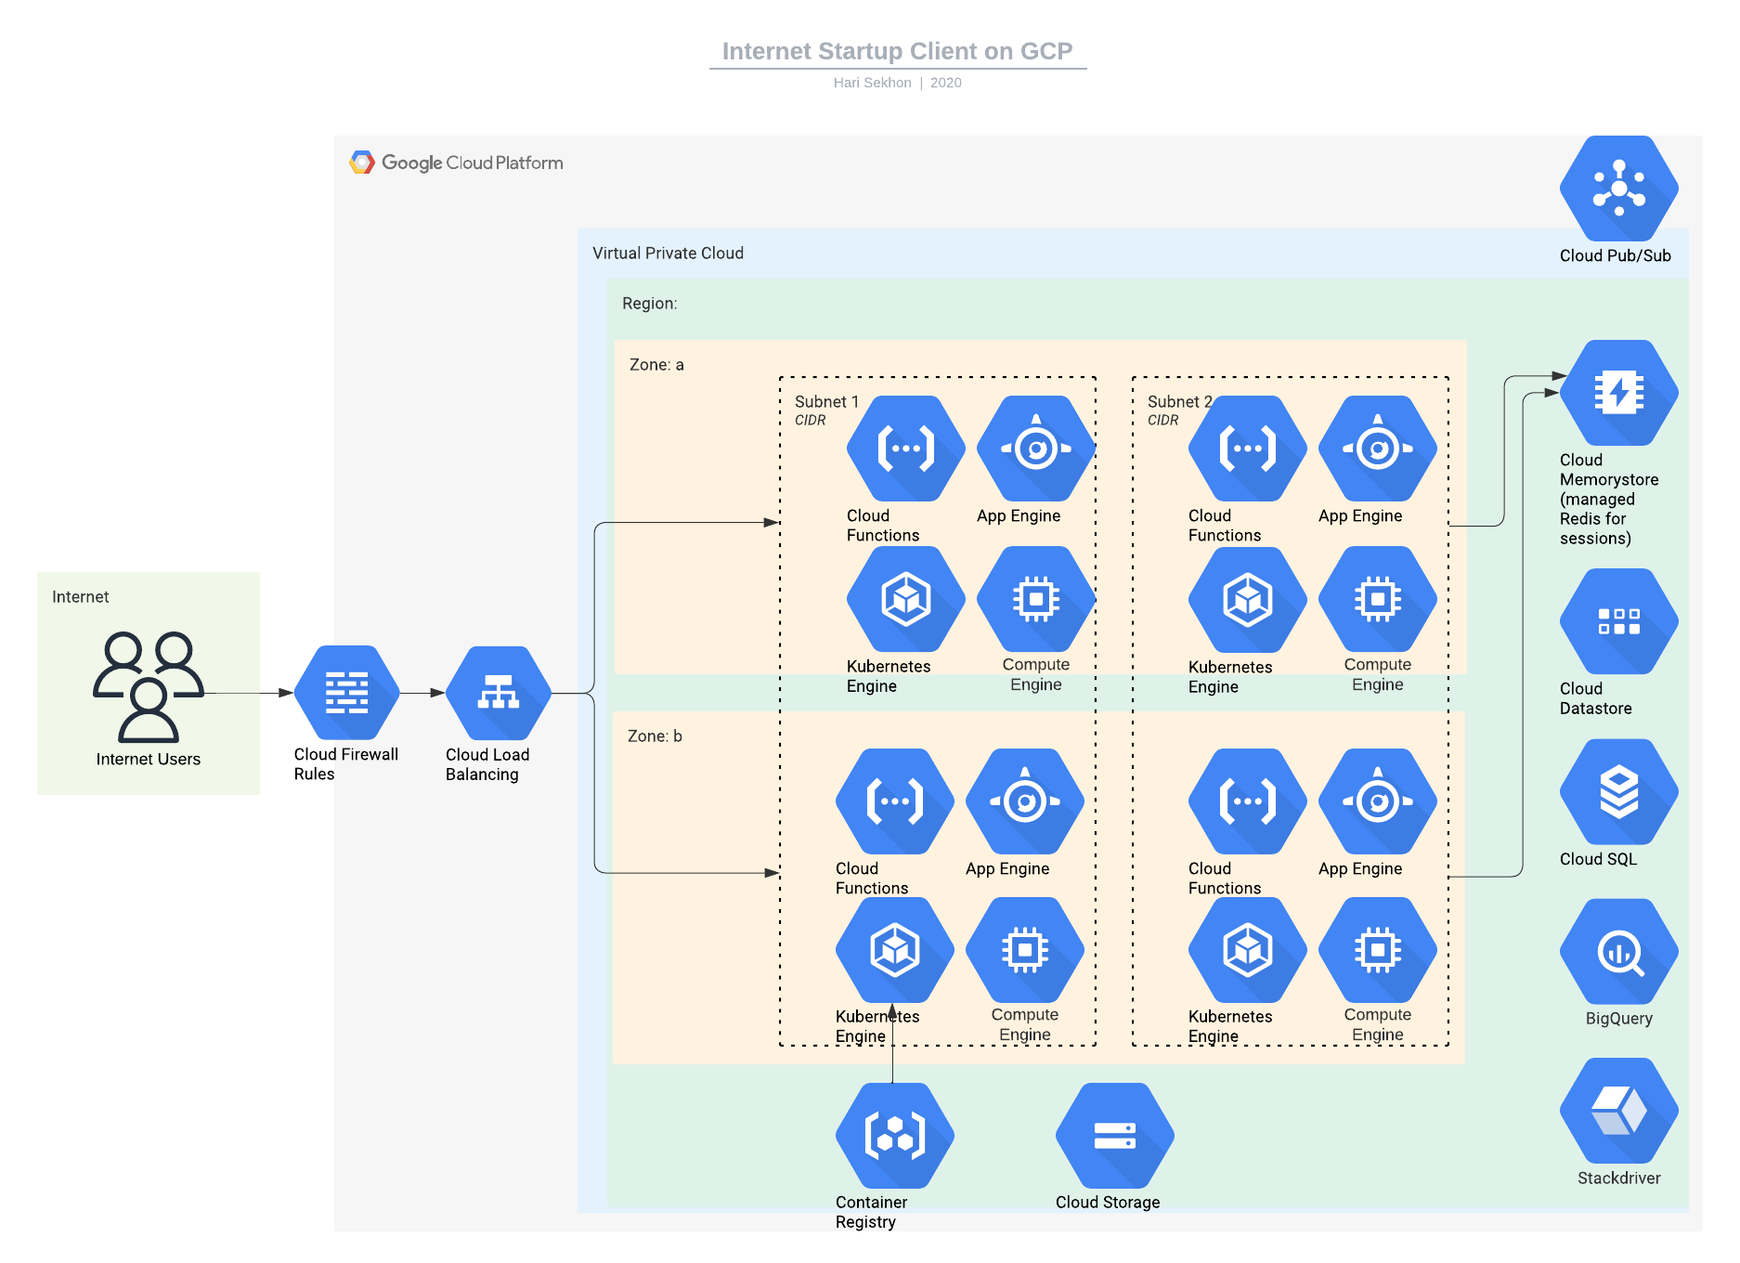The width and height of the screenshot is (1740, 1263).
Task: Select Kubernetes Engine icon in Zone b Subnet 1
Action: (x=894, y=950)
